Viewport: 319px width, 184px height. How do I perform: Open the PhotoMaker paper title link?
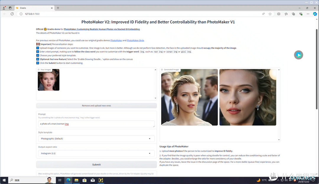tap(102, 29)
